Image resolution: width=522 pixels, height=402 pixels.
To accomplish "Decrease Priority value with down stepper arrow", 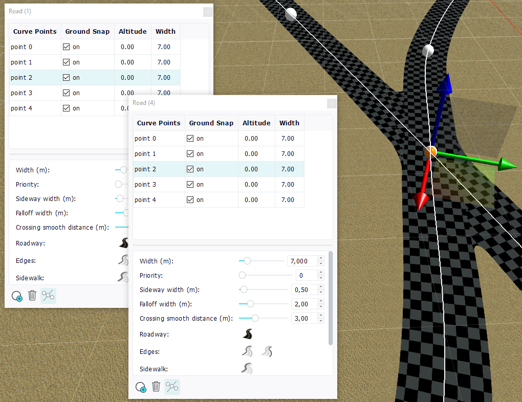I will (x=321, y=278).
